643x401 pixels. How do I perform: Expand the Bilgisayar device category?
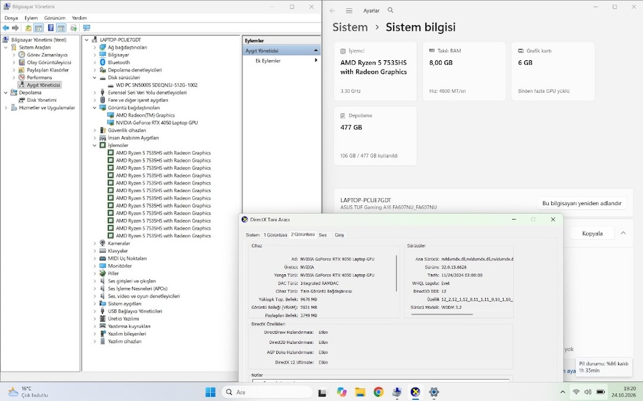(95, 55)
